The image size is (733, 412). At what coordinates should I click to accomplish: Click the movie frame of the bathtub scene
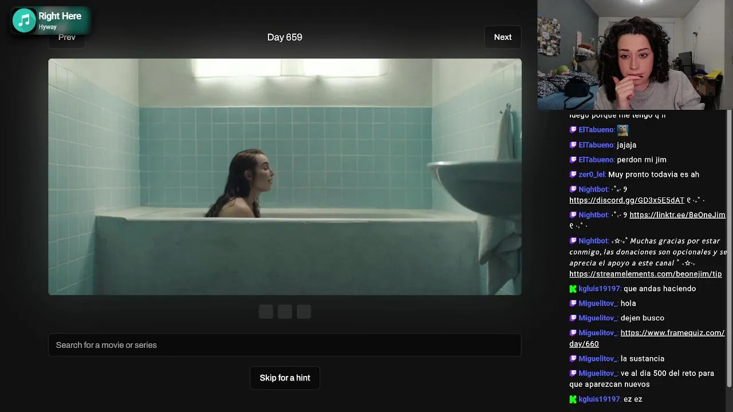pyautogui.click(x=285, y=177)
